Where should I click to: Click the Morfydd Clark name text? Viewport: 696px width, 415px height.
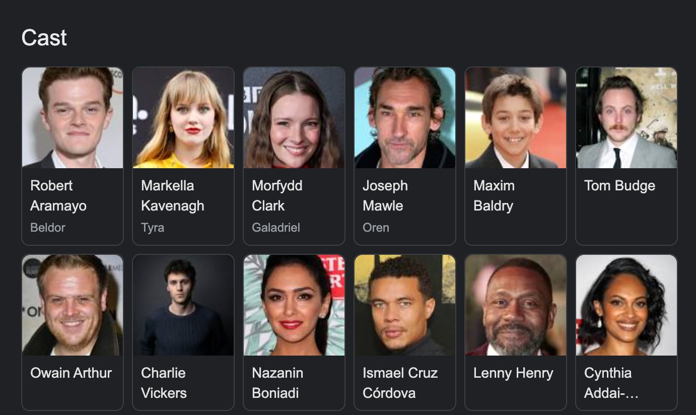click(x=277, y=195)
